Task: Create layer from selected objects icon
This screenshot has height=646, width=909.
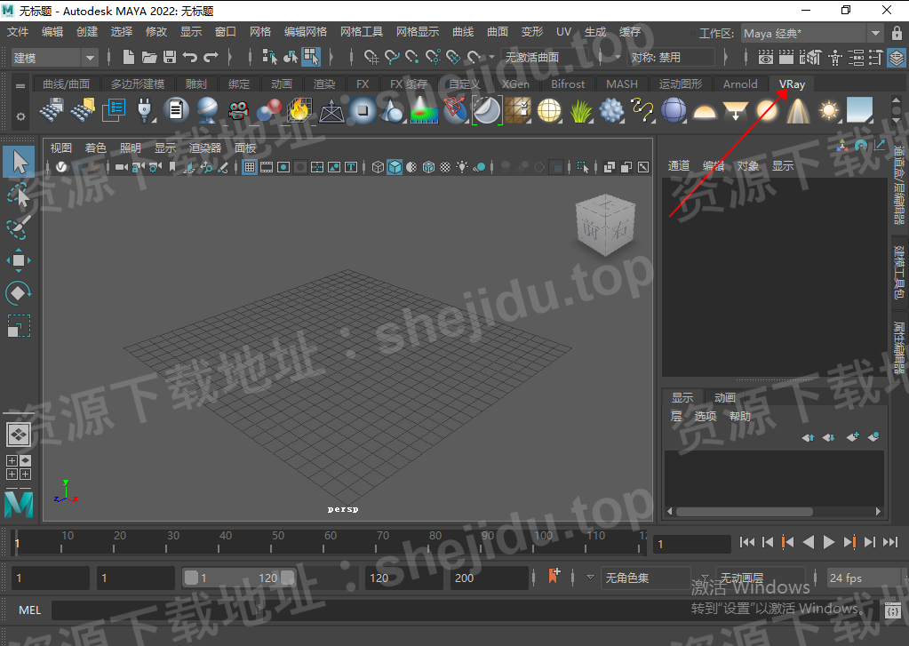Action: [x=873, y=436]
